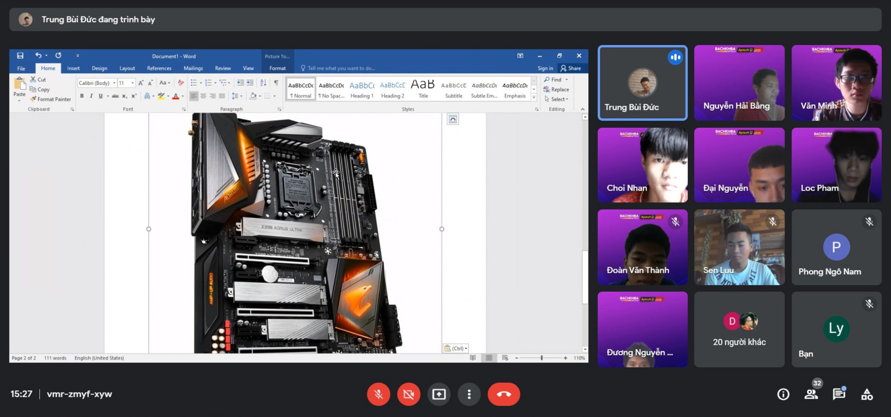Open the File menu
This screenshot has width=891, height=417.
point(21,69)
